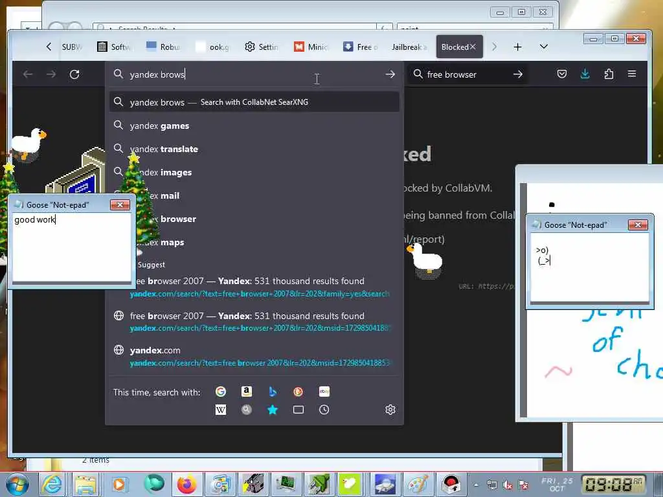Viewport: 663px width, 497px height.
Task: Select the yandex browser suggestion
Action: click(254, 219)
